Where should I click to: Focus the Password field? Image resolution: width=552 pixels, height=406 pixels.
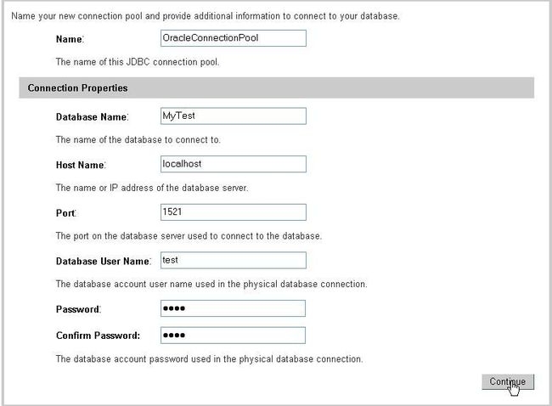233,308
